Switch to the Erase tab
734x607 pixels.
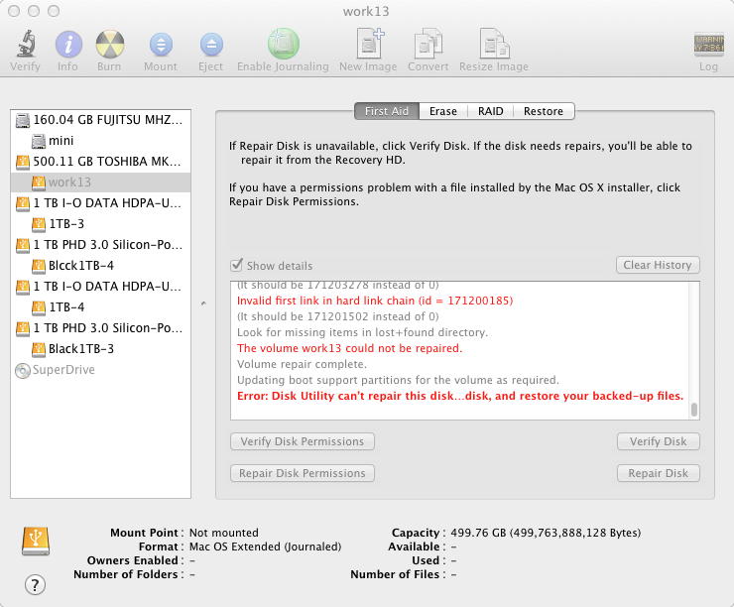tap(442, 111)
